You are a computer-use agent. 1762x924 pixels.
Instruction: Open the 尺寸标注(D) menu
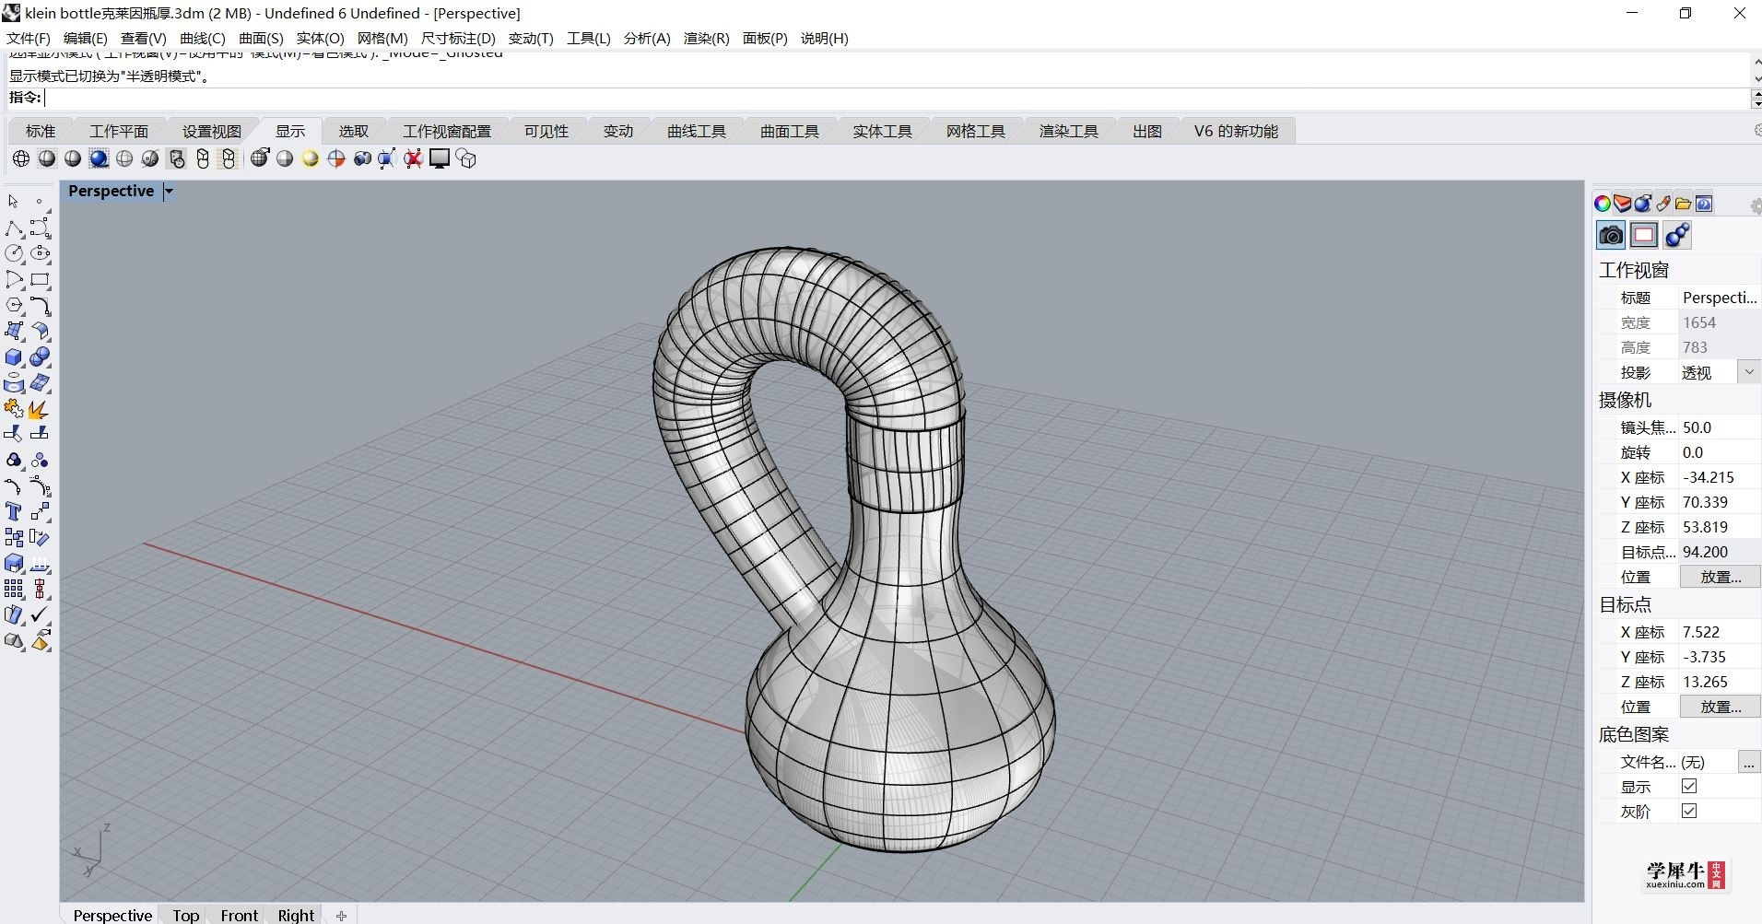click(458, 39)
